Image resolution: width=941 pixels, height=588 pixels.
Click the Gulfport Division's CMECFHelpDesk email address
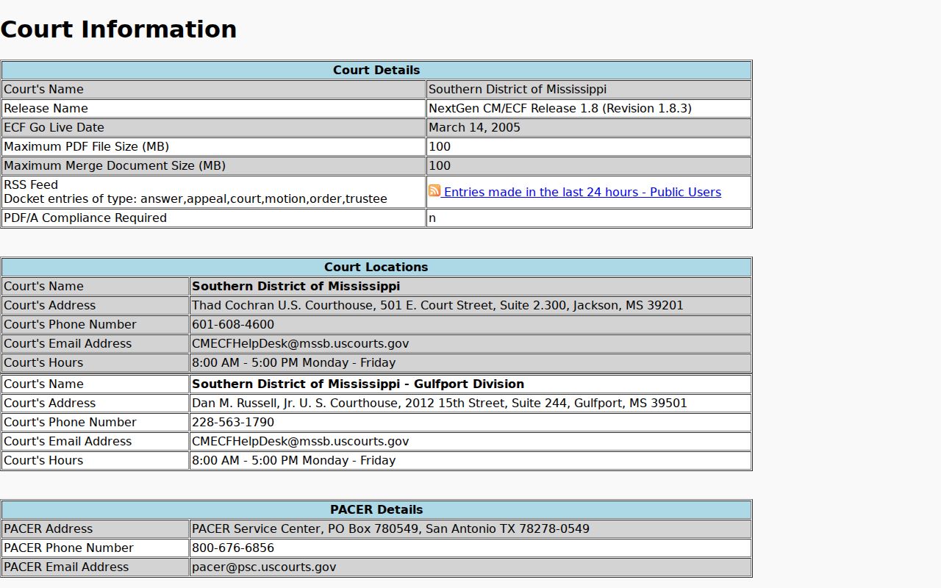300,441
